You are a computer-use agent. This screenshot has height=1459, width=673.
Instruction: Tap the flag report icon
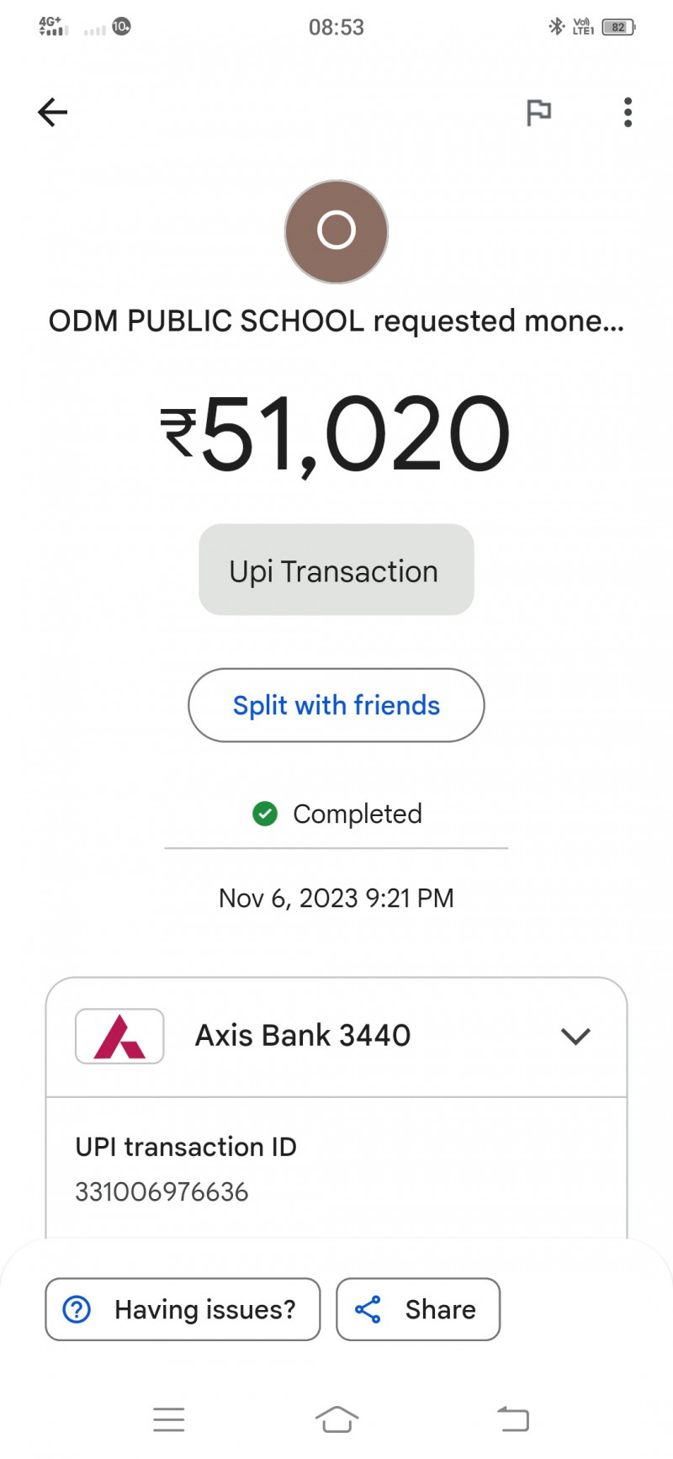tap(538, 112)
